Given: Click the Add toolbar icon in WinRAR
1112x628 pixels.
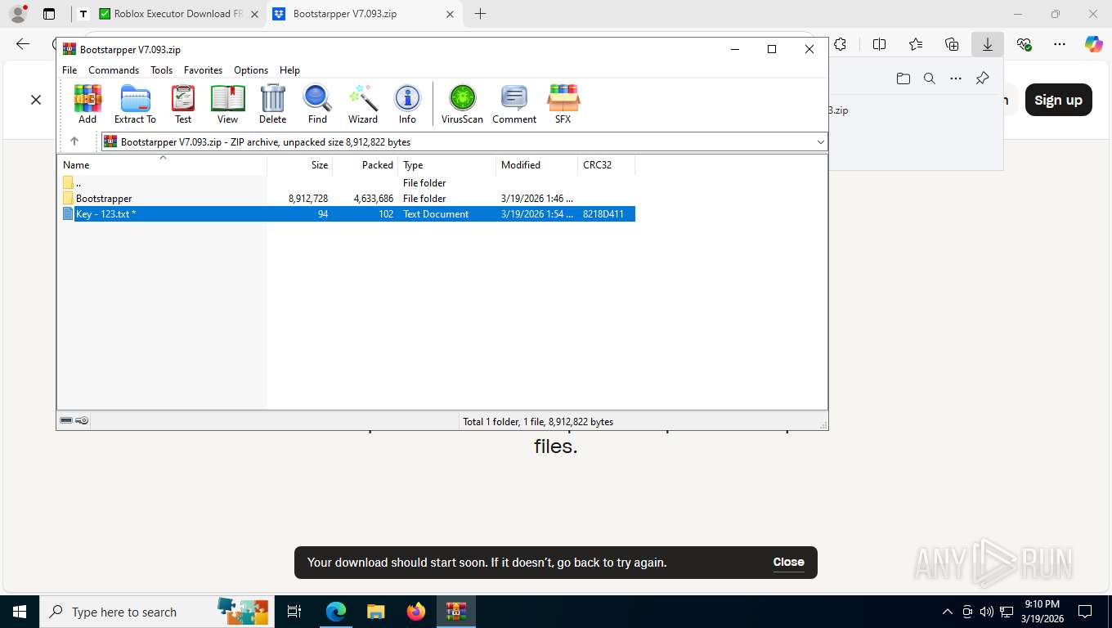Looking at the screenshot, I should [87, 104].
